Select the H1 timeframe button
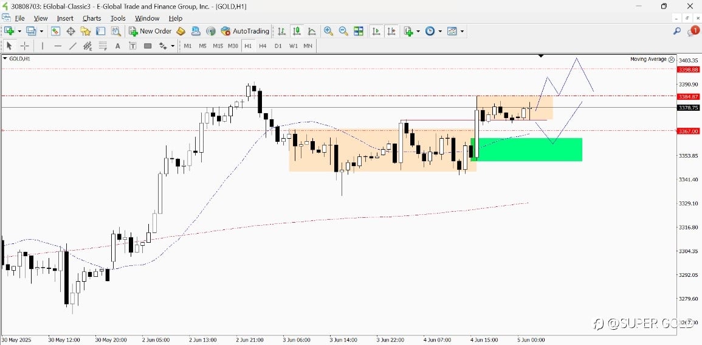The height and width of the screenshot is (345, 702). [248, 46]
